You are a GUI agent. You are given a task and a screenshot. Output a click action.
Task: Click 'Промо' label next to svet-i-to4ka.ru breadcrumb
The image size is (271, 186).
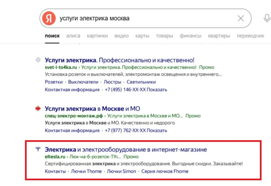click(x=207, y=67)
